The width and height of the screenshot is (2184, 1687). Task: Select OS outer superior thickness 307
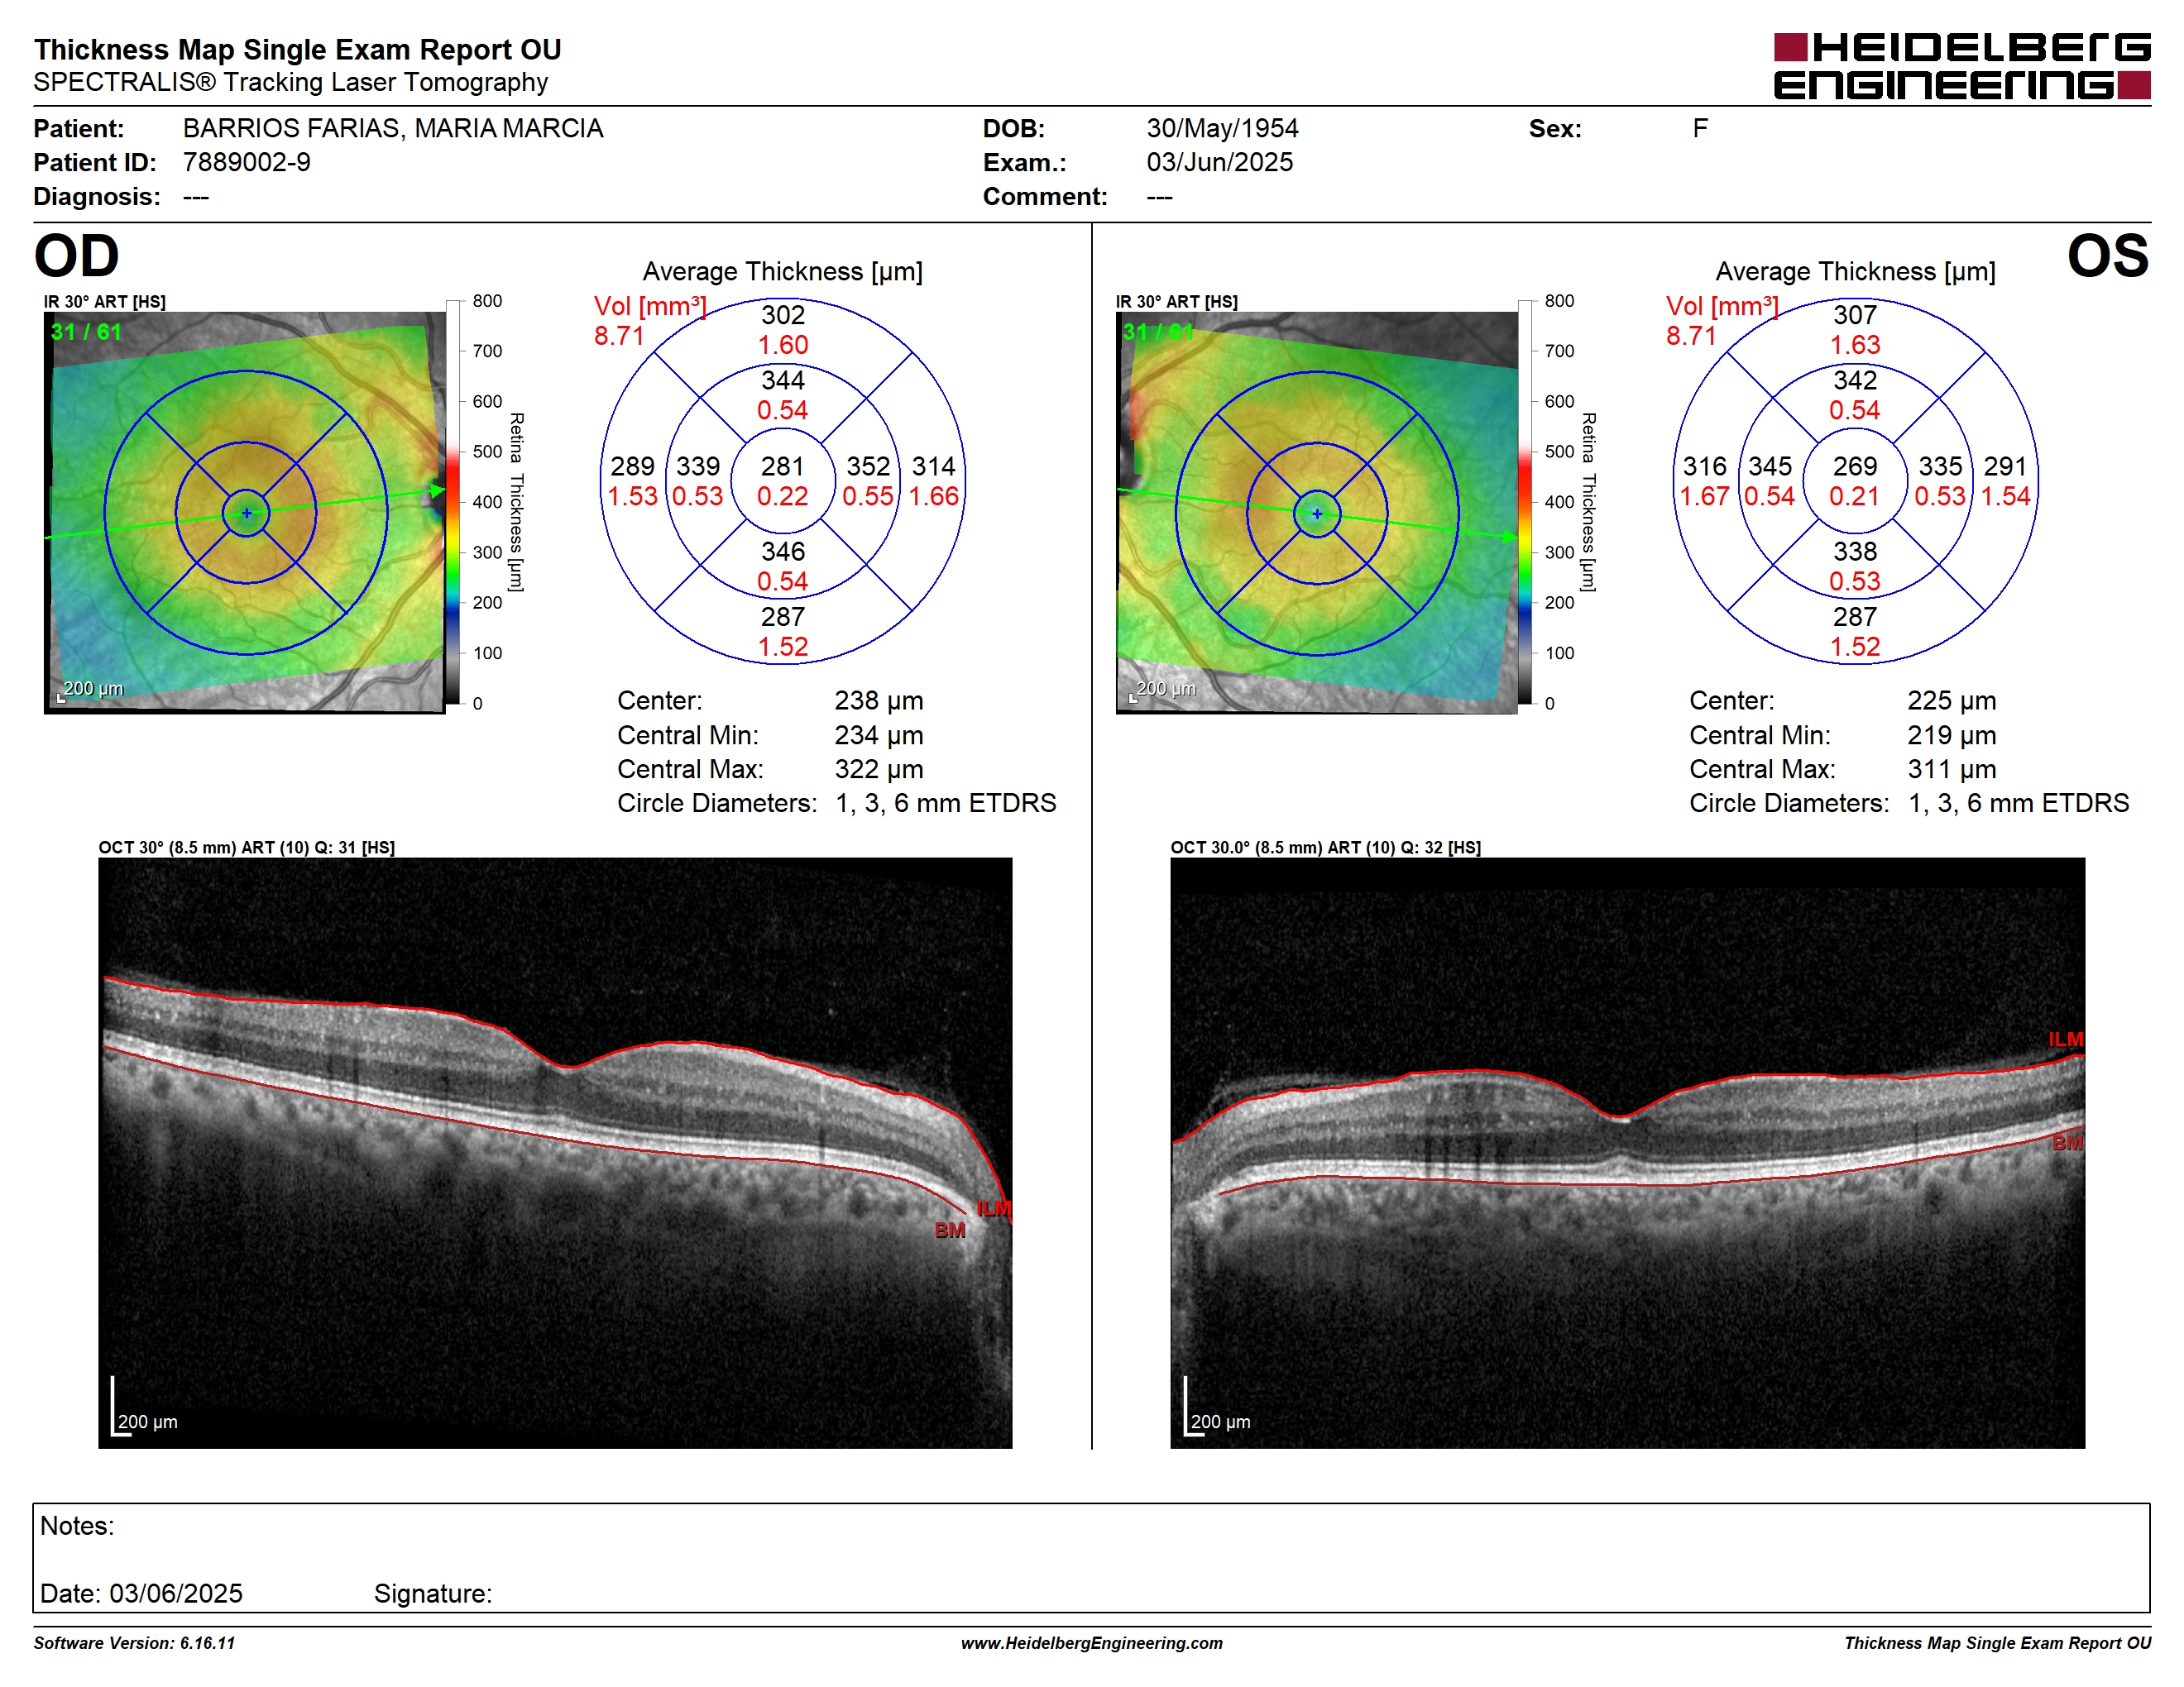click(1855, 316)
